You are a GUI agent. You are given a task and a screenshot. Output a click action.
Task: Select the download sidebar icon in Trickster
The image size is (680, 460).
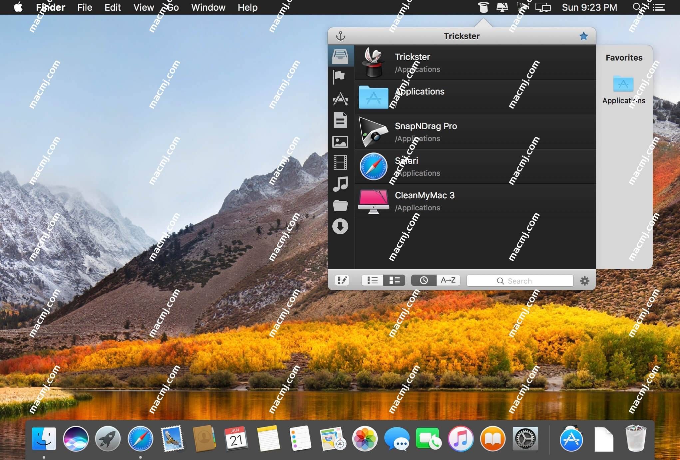[340, 226]
